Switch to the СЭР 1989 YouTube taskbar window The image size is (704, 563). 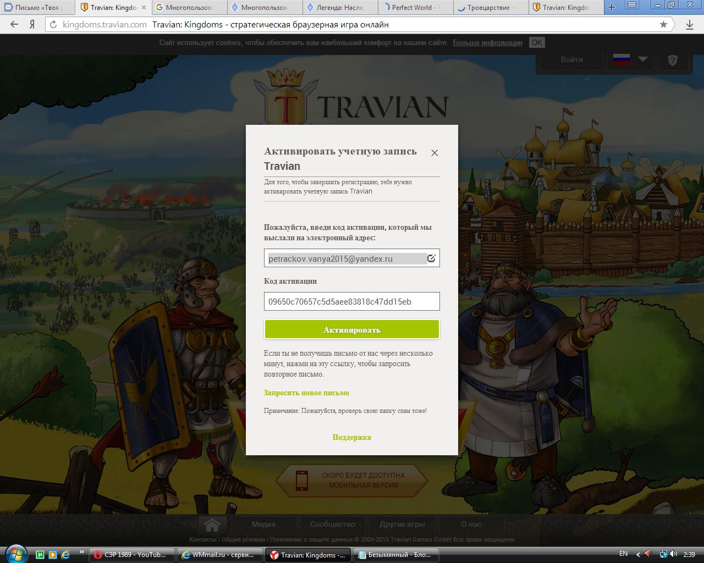click(131, 555)
